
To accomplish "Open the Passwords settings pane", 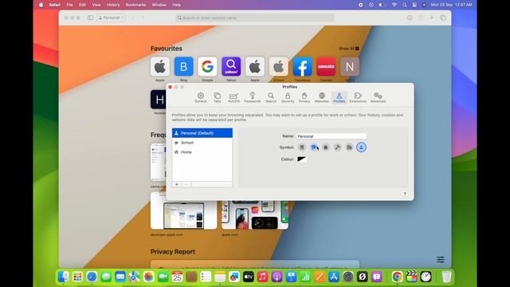I will (x=252, y=97).
